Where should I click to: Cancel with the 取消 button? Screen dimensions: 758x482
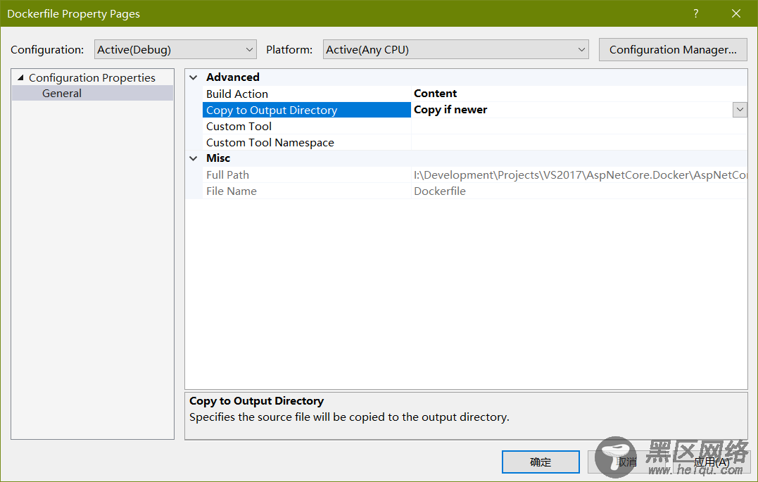626,462
